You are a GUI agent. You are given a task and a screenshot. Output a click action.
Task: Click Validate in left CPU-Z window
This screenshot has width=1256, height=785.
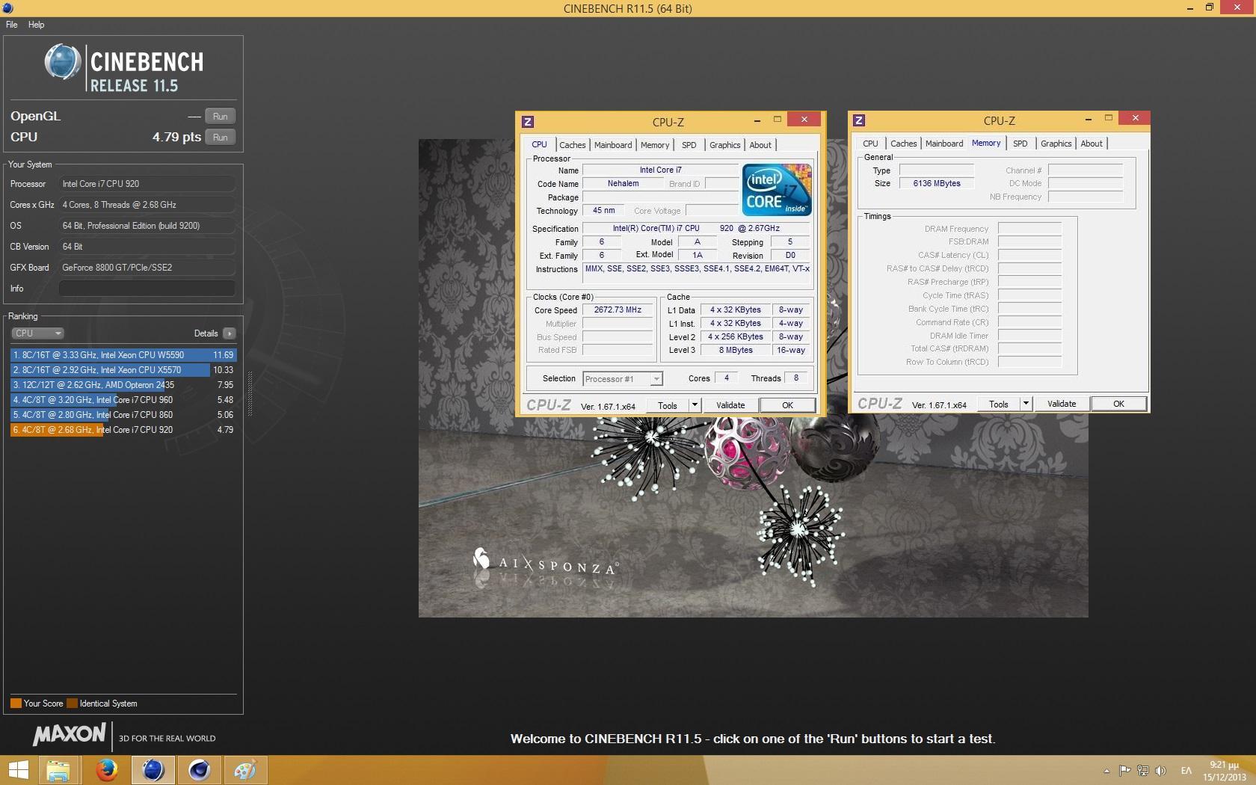tap(730, 405)
